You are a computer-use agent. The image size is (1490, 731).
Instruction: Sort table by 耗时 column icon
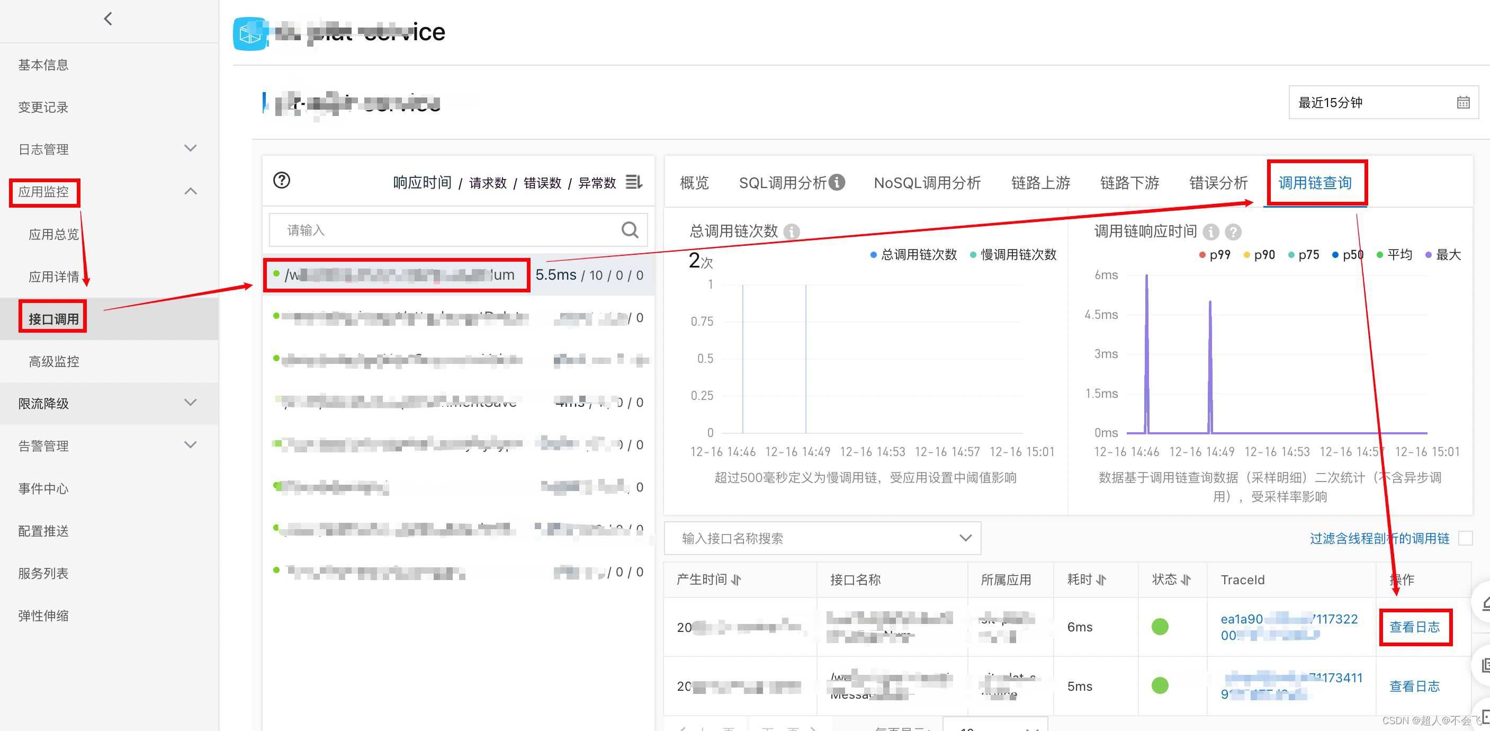point(1101,580)
